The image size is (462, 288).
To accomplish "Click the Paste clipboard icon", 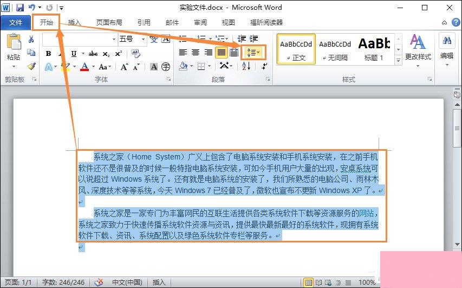I will coord(14,42).
